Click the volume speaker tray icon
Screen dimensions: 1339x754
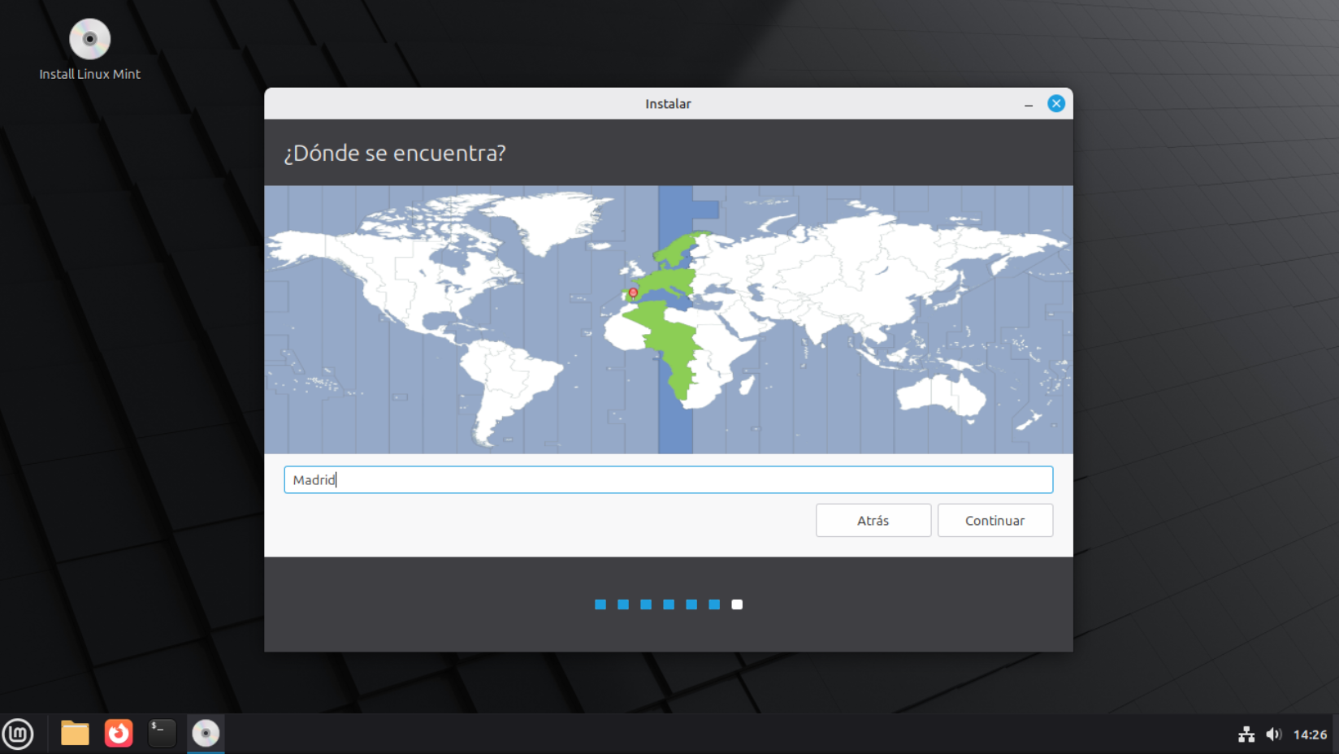click(x=1273, y=734)
